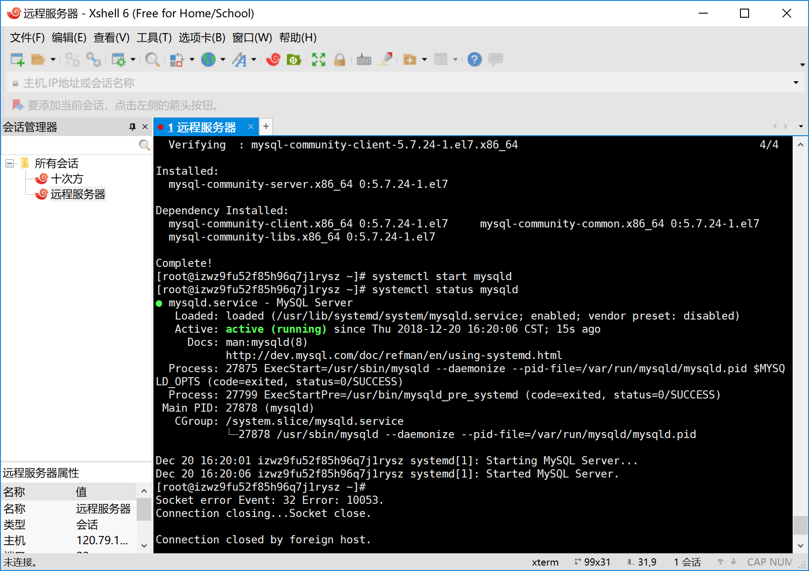Pin the 会话管理器 panel
809x571 pixels.
[133, 127]
